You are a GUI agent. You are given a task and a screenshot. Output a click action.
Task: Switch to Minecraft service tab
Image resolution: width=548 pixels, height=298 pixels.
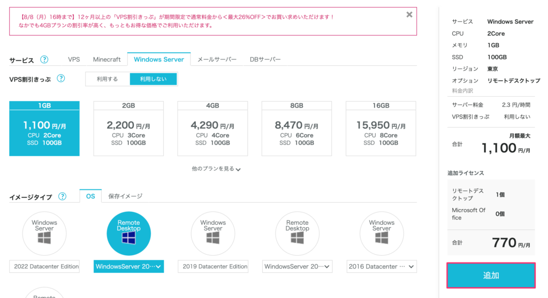click(x=106, y=59)
